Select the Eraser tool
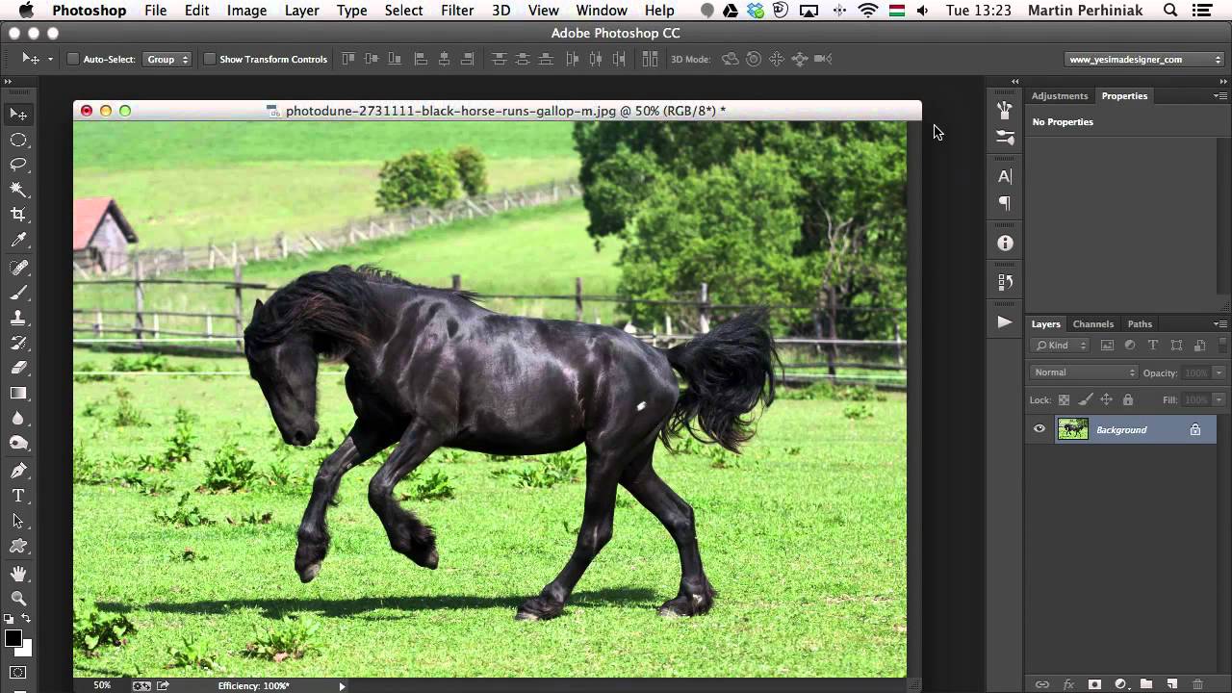 point(18,367)
